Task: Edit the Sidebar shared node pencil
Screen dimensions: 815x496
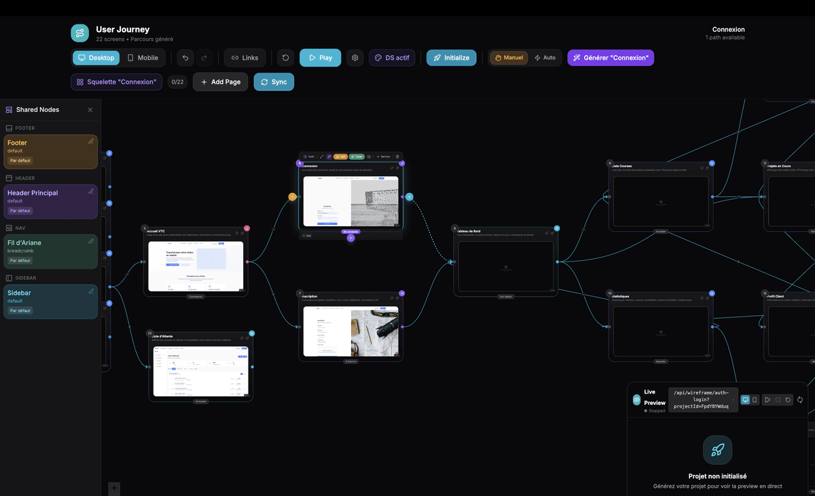Action: (91, 291)
